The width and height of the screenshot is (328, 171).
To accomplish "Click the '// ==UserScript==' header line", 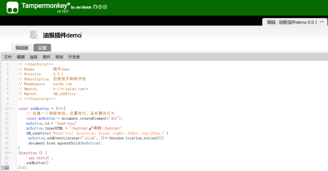I will click(x=36, y=64).
